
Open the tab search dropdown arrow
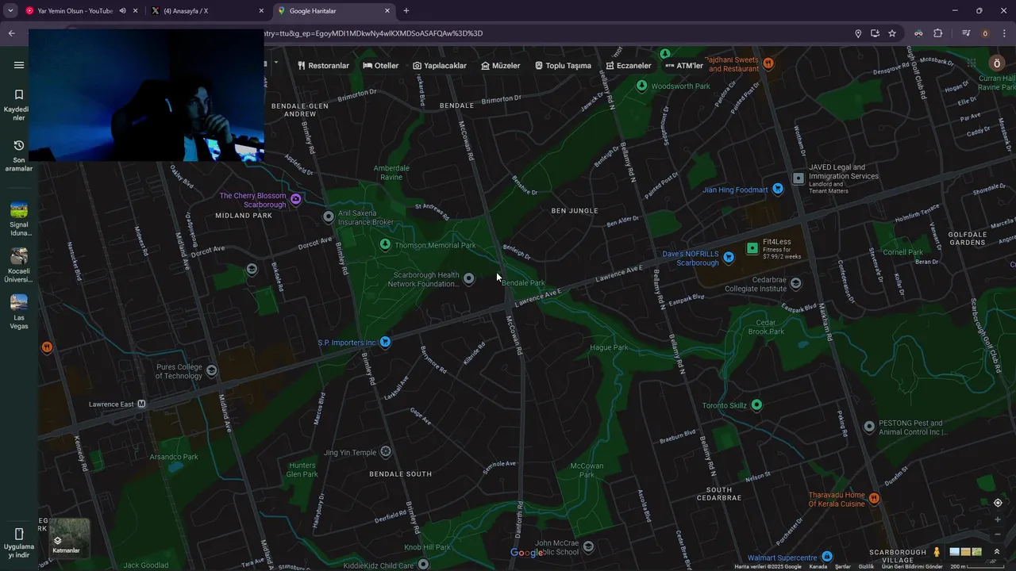(x=10, y=11)
